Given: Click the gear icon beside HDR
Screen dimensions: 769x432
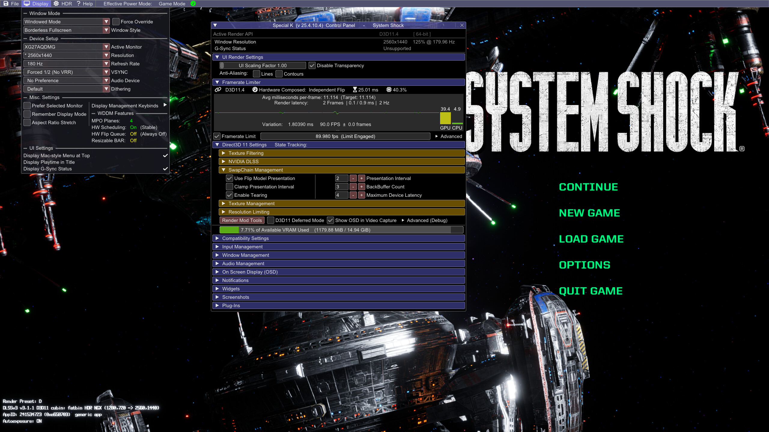Looking at the screenshot, I should coord(56,3).
